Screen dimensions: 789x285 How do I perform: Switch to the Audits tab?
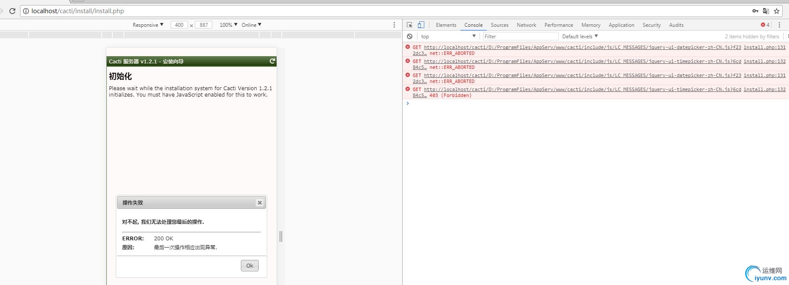coord(676,25)
